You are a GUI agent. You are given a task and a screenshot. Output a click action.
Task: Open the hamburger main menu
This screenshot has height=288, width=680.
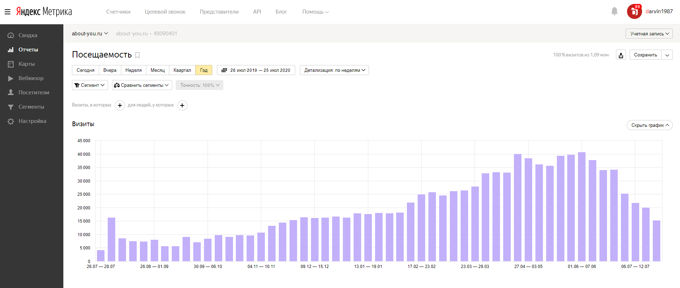pos(7,12)
